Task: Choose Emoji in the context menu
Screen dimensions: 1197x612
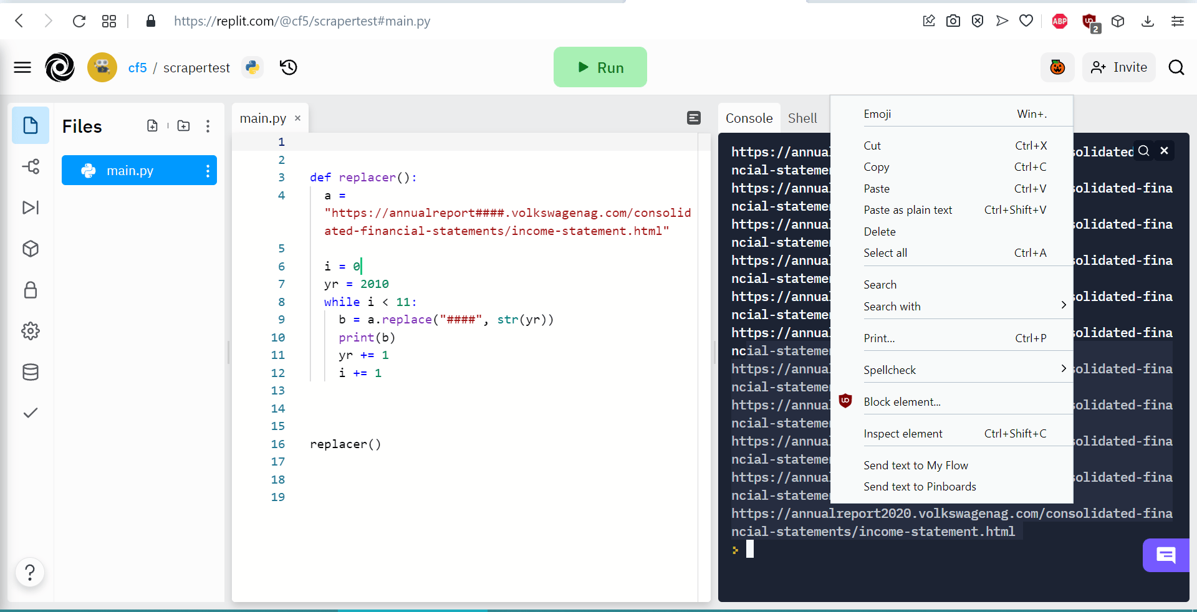Action: 955,114
